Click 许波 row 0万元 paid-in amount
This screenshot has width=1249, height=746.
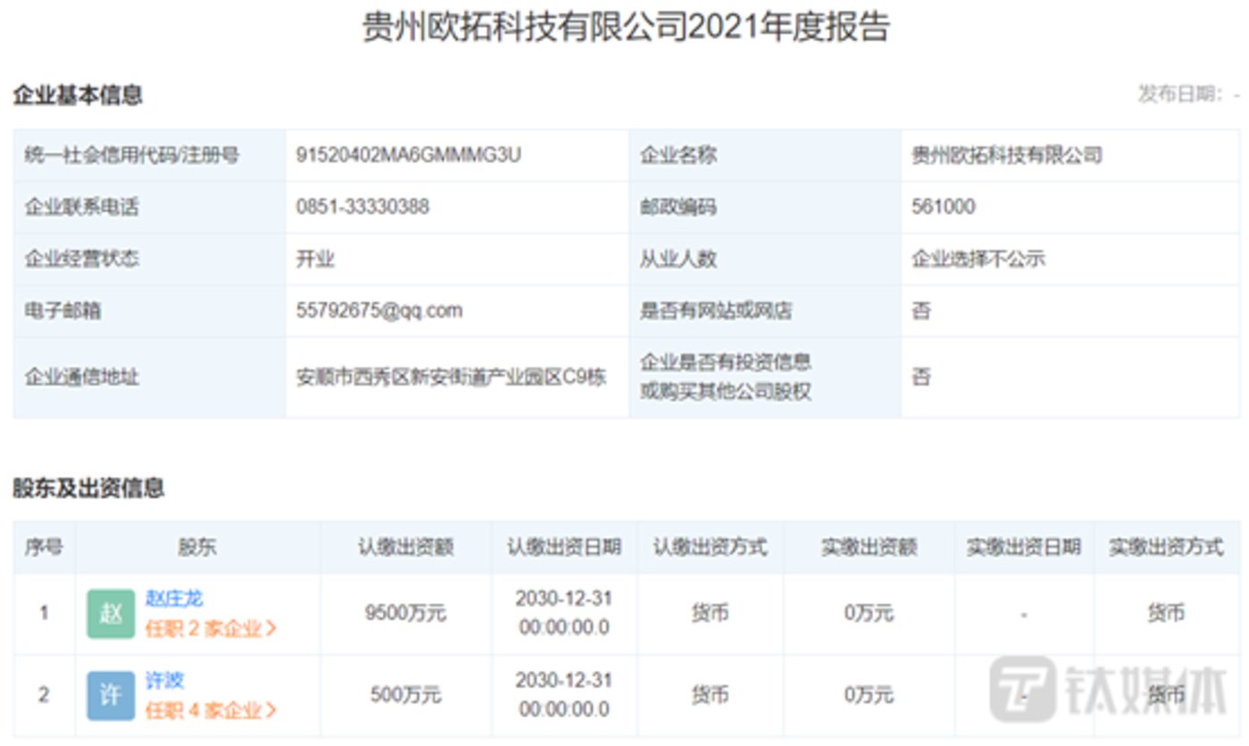tap(869, 695)
